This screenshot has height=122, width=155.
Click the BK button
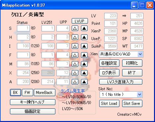click(16, 93)
